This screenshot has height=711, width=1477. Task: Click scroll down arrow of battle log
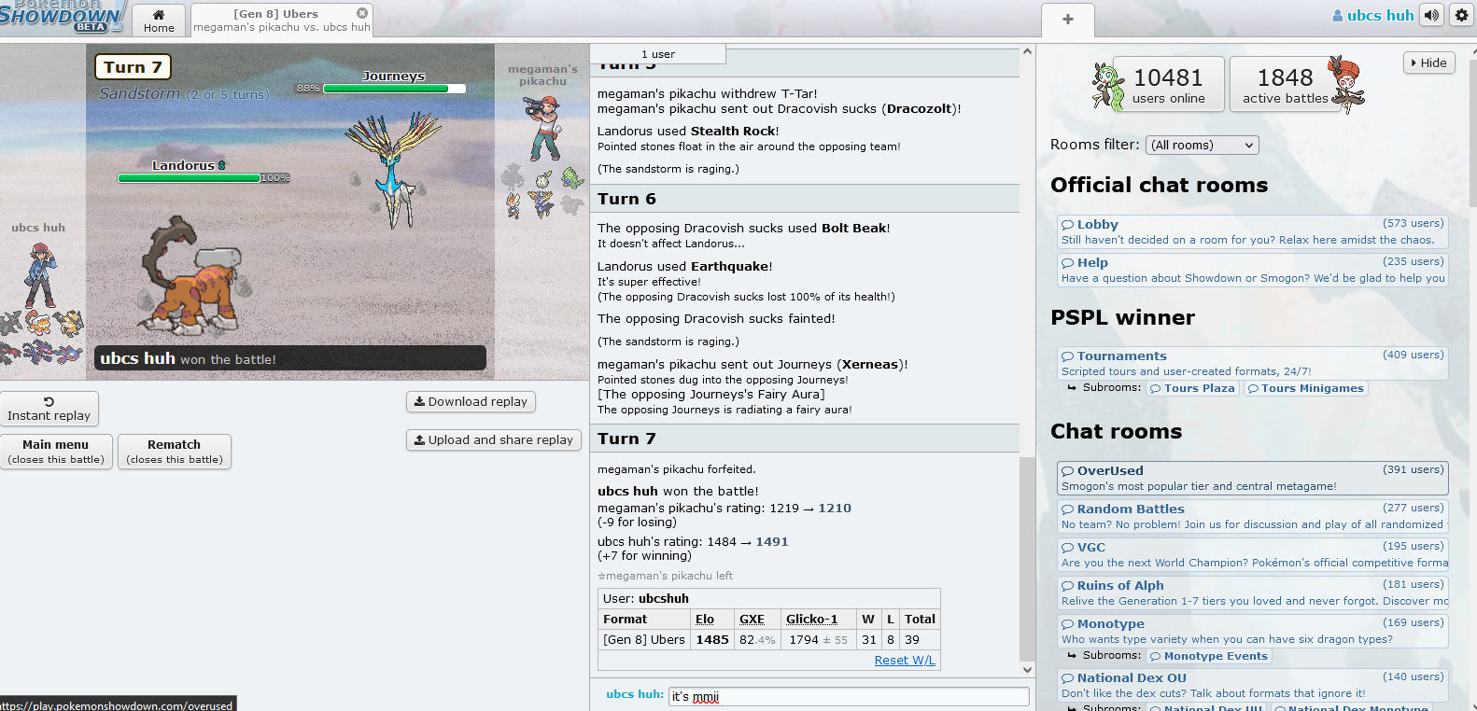tap(1027, 669)
